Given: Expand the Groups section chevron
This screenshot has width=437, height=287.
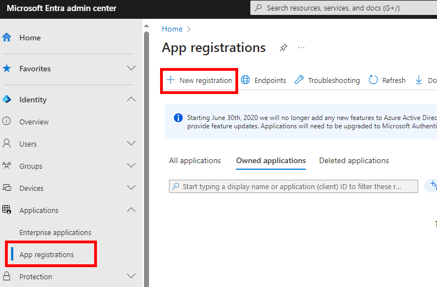Looking at the screenshot, I should [131, 166].
